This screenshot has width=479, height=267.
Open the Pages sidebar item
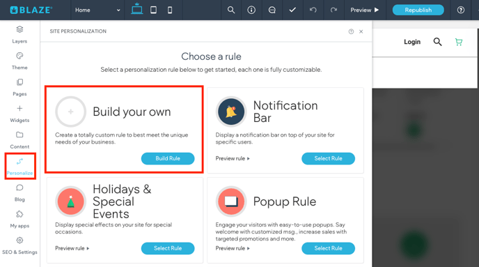pyautogui.click(x=19, y=87)
